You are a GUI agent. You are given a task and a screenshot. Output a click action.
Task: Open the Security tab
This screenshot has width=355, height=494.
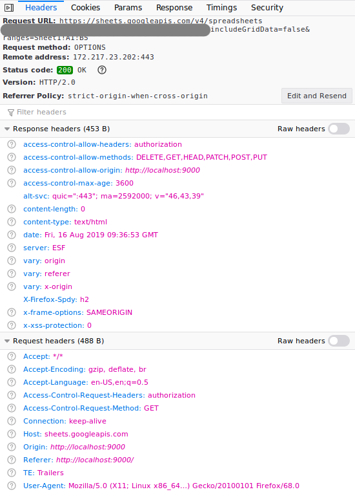[267, 8]
